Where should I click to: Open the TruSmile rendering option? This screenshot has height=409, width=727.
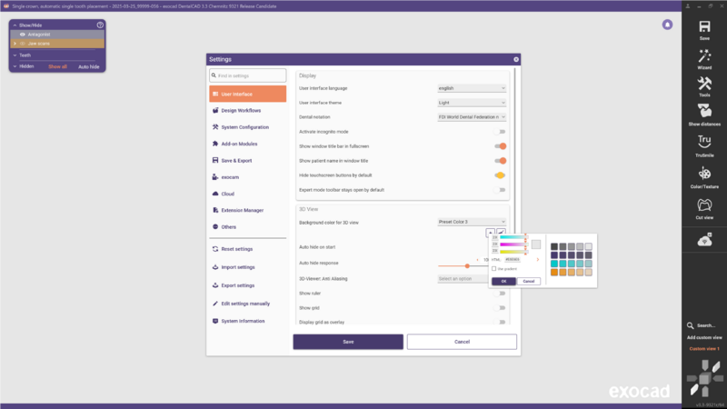coord(704,142)
